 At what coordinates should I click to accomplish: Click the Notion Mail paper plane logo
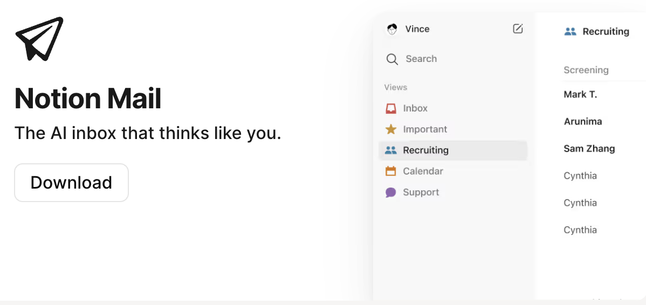coord(39,38)
